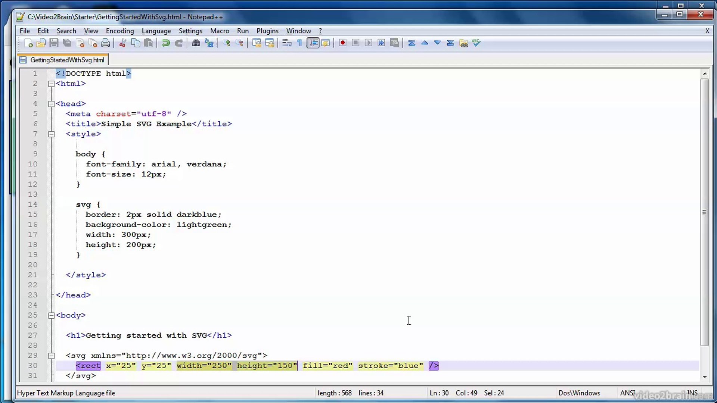Open the Search menu
The height and width of the screenshot is (403, 717).
coord(66,31)
